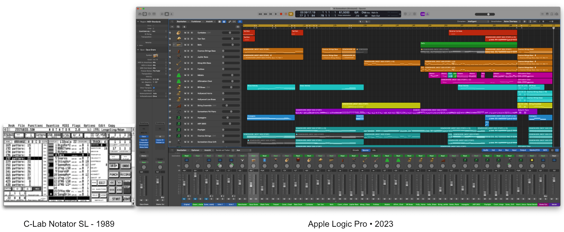Open the Toolbar icon in control bar

[x=154, y=14]
